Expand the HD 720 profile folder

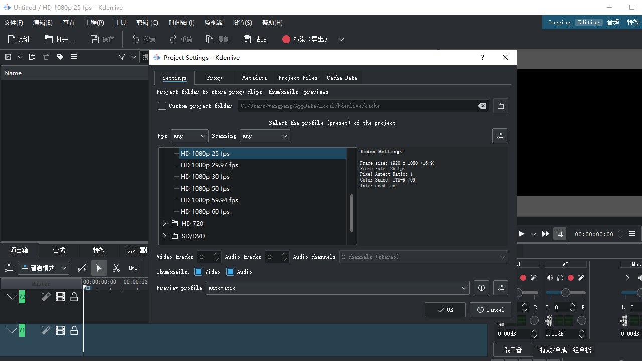coord(164,223)
